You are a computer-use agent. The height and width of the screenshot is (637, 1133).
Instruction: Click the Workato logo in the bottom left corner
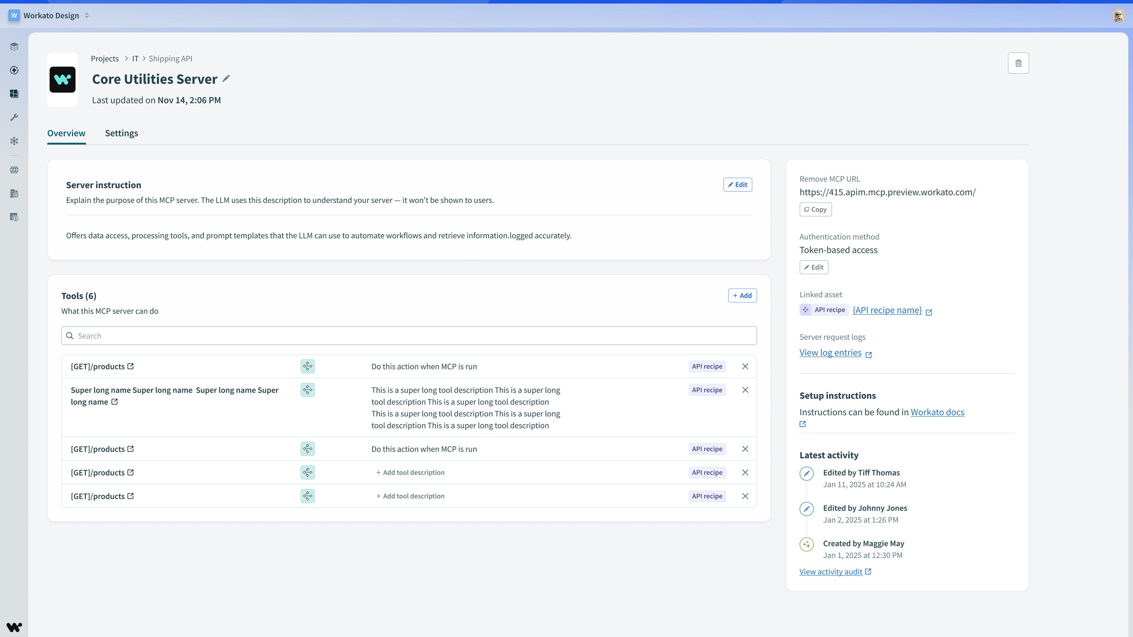tap(14, 627)
